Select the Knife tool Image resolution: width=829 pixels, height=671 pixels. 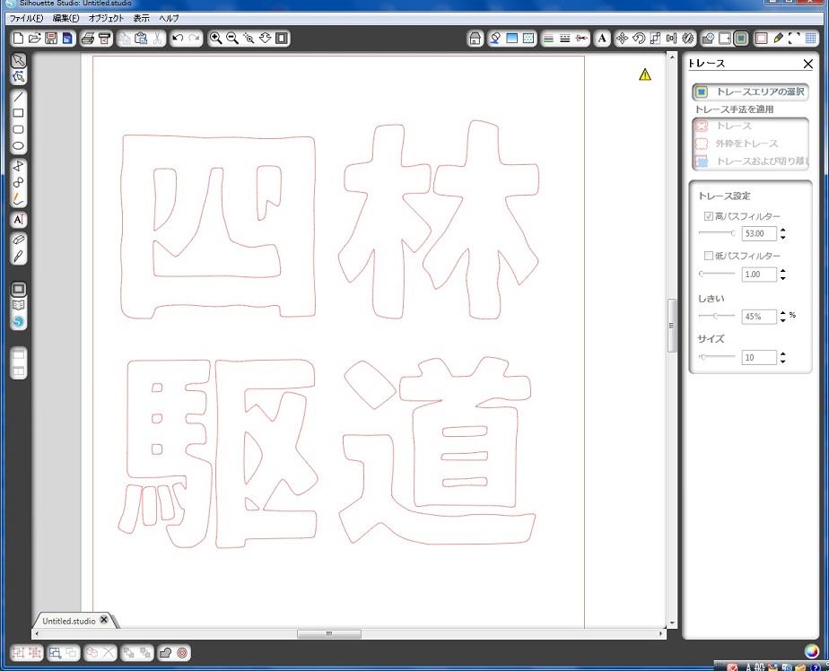tap(19, 257)
